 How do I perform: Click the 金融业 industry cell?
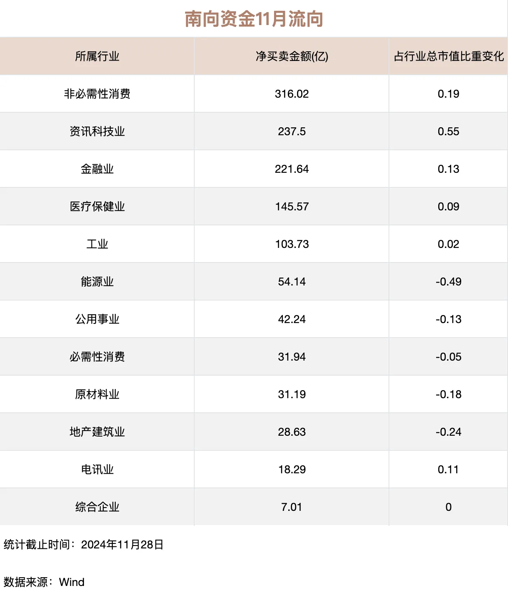(x=97, y=169)
